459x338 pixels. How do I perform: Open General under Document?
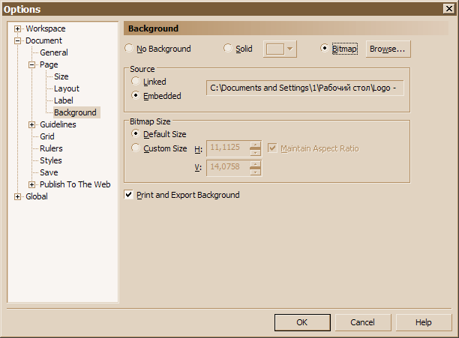pyautogui.click(x=54, y=52)
